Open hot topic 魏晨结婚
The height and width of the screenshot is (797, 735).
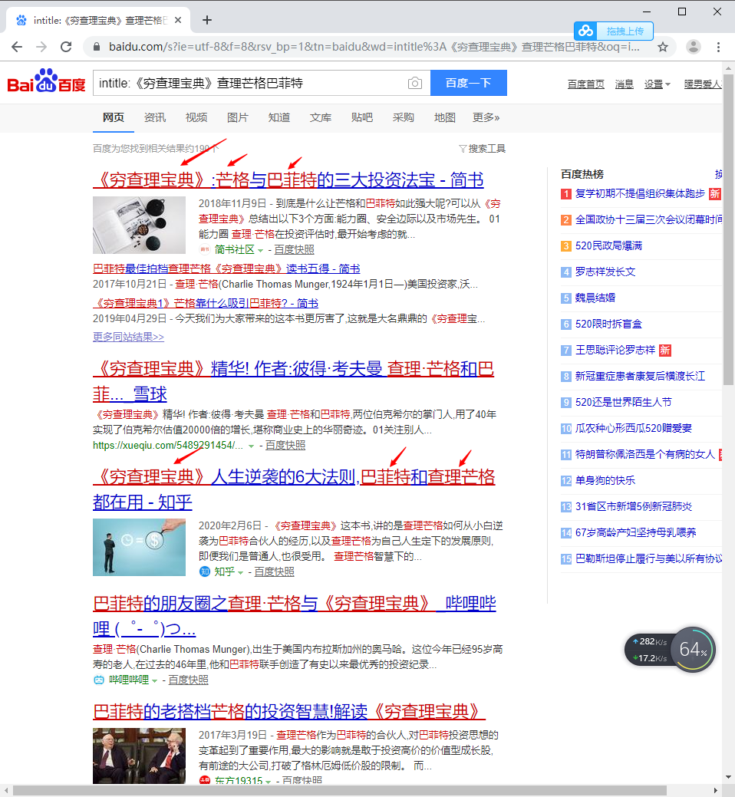point(595,298)
